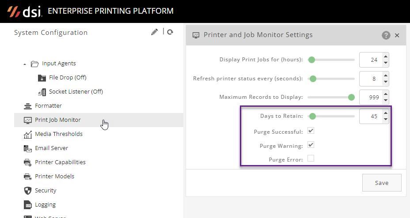Click the Socket Listener (Off) icon
This screenshot has height=218, width=410.
[x=42, y=92]
